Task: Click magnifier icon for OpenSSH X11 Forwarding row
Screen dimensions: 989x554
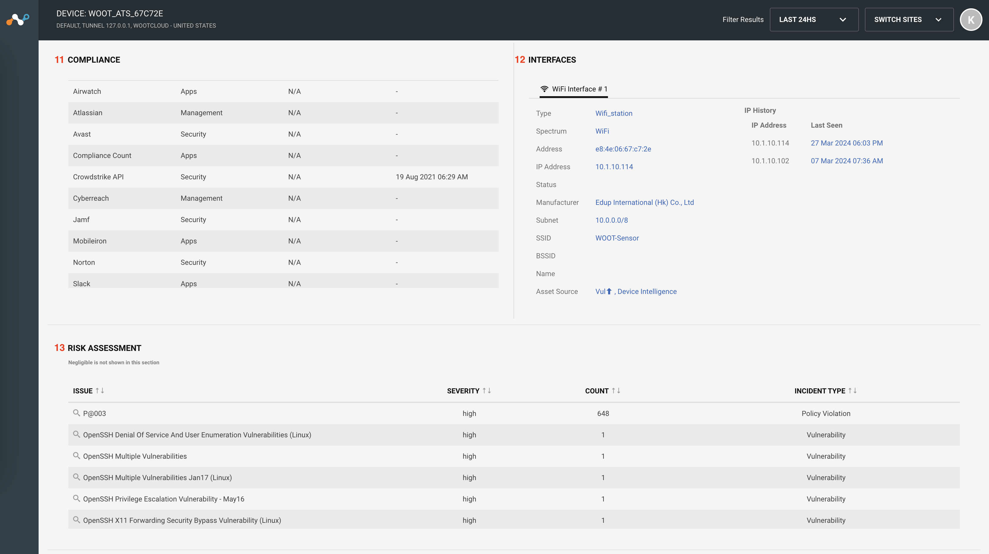Action: (x=76, y=520)
